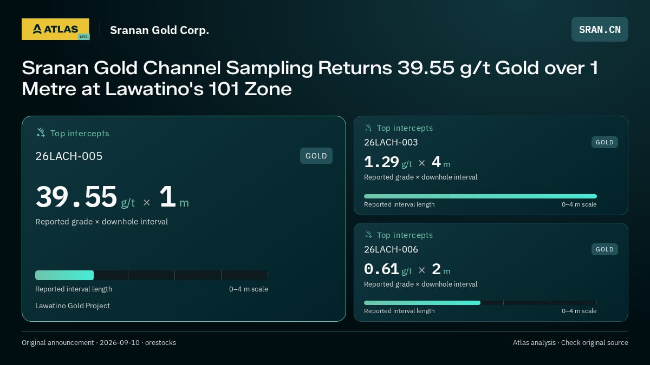
Task: Click the 4 m interval value in 26LACH-003 card
Action: point(441,162)
